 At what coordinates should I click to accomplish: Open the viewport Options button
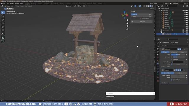tap(152, 9)
